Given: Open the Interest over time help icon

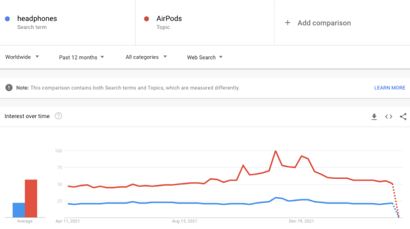Looking at the screenshot, I should coord(58,116).
